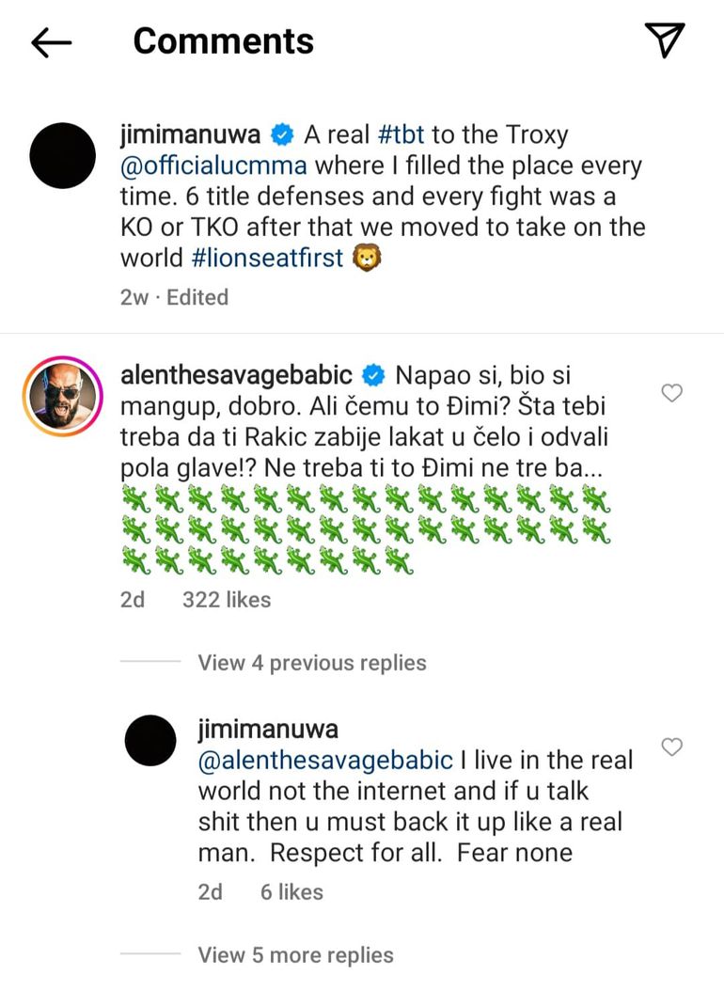Open jimimanuwa username in the reply
This screenshot has height=991, width=724.
[x=268, y=730]
